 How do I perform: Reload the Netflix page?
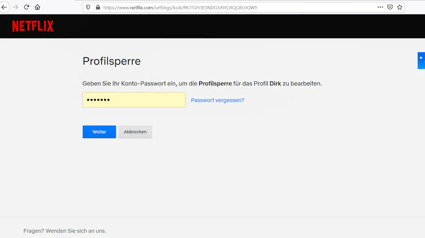(x=27, y=7)
